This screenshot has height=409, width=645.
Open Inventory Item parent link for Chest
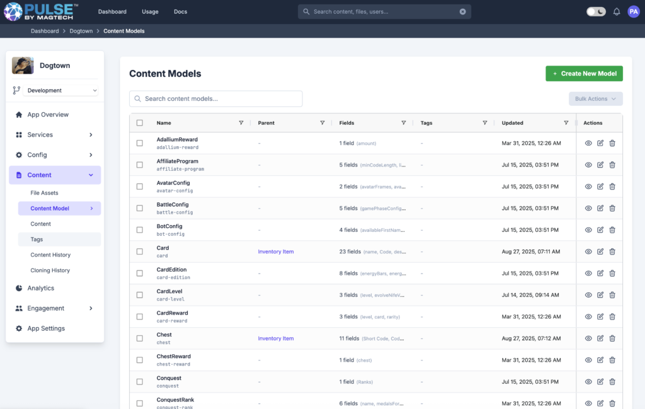tap(275, 338)
